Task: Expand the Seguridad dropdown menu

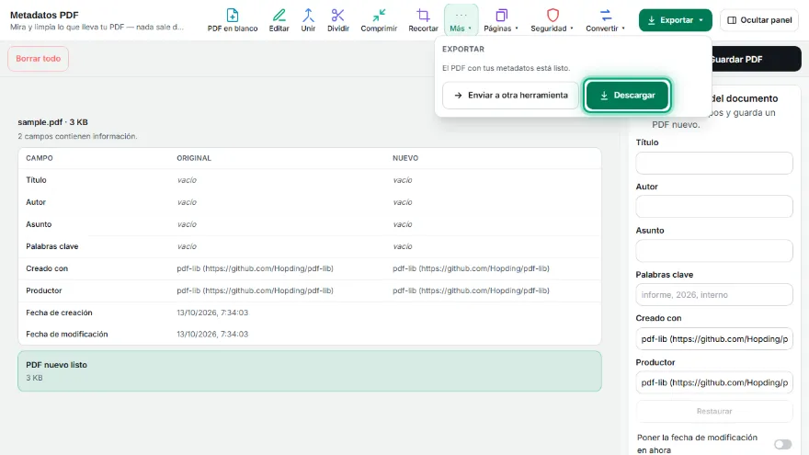Action: (x=552, y=20)
